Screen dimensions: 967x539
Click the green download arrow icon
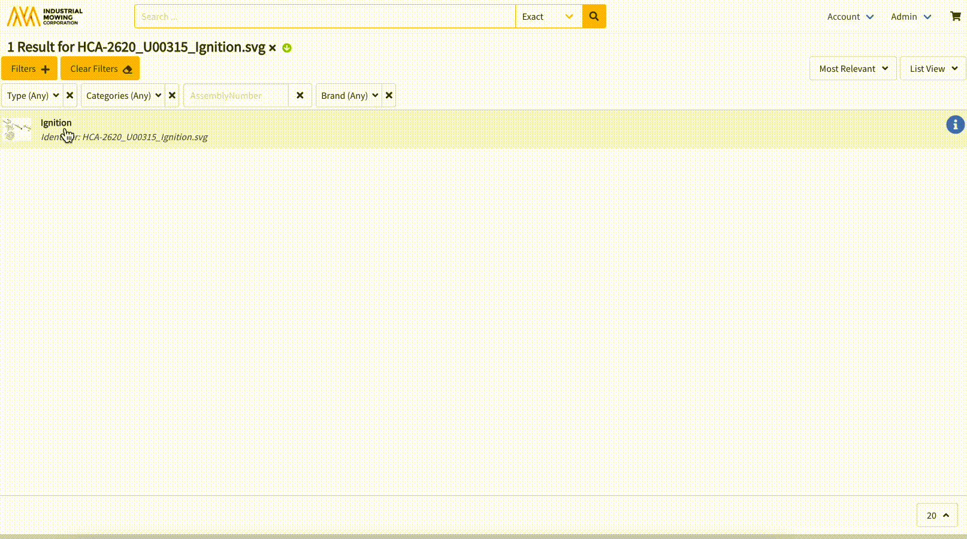tap(287, 48)
